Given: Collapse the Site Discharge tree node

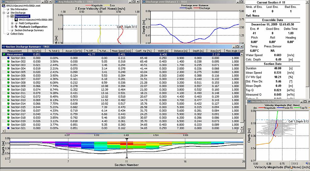Looking at the screenshot, I should click(4, 13).
